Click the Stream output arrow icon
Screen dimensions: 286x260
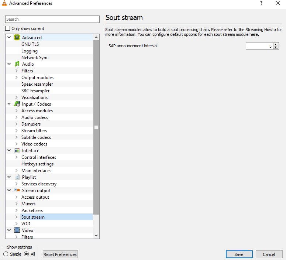tap(17, 190)
